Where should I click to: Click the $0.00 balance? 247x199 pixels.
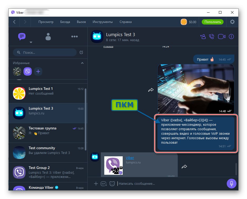click(192, 22)
